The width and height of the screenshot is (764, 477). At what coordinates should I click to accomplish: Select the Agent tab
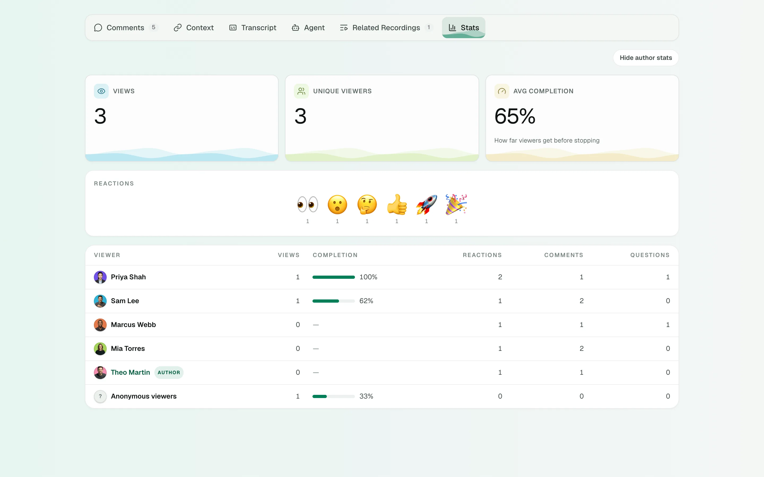(308, 28)
